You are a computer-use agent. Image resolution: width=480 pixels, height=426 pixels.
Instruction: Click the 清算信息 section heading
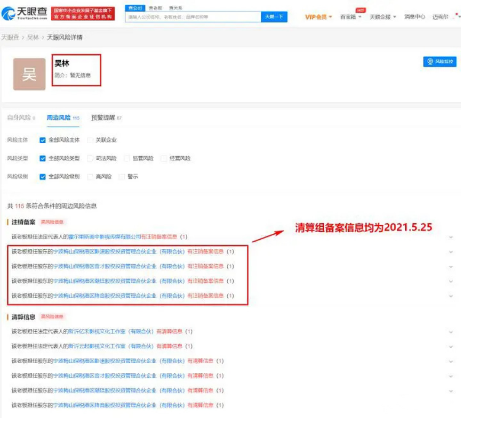point(23,317)
